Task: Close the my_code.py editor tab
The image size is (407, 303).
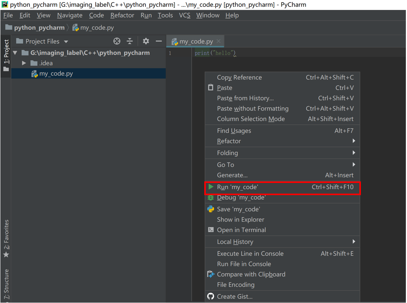Action: pyautogui.click(x=219, y=41)
